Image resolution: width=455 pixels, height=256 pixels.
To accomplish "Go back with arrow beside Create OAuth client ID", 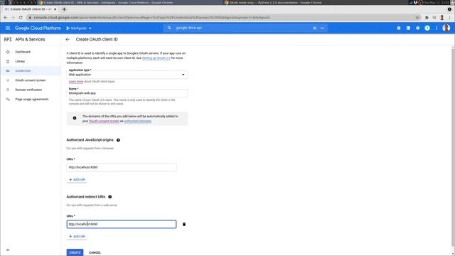I will (68, 40).
